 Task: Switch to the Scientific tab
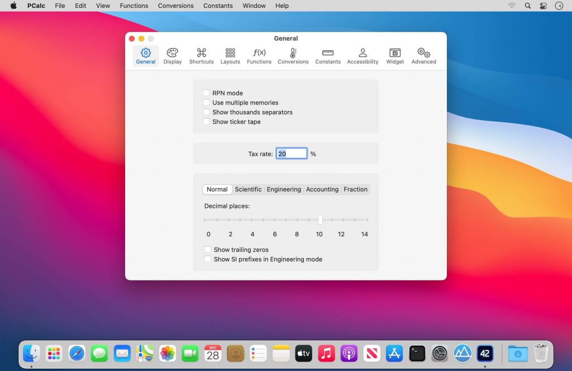[248, 189]
